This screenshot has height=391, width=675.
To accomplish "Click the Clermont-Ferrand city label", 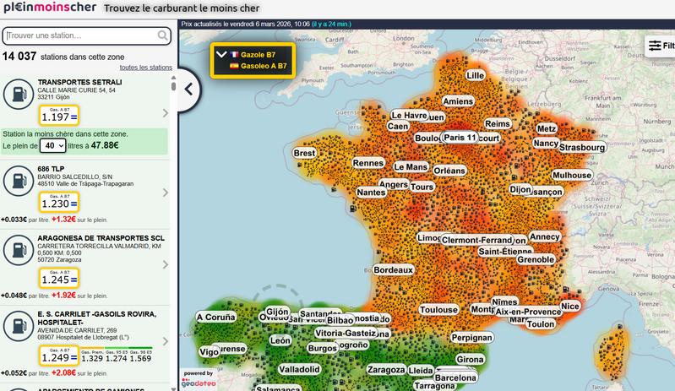I will (477, 240).
